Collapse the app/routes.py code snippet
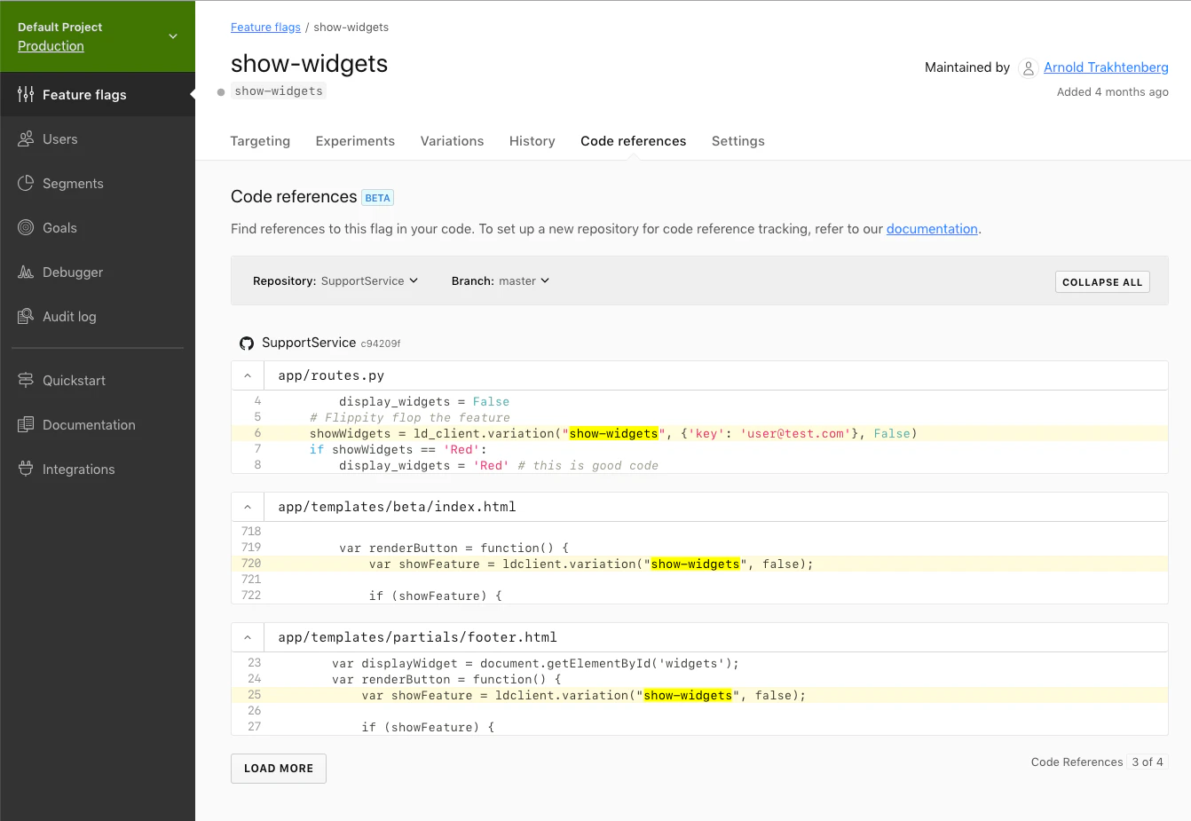The width and height of the screenshot is (1191, 821). pos(248,375)
